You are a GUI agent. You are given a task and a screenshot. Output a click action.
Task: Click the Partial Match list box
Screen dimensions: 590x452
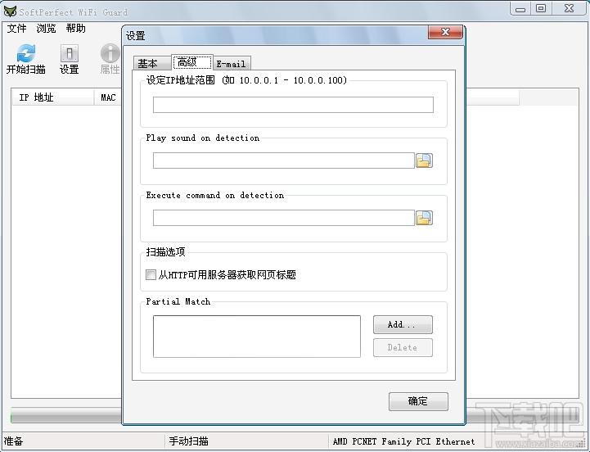(257, 337)
